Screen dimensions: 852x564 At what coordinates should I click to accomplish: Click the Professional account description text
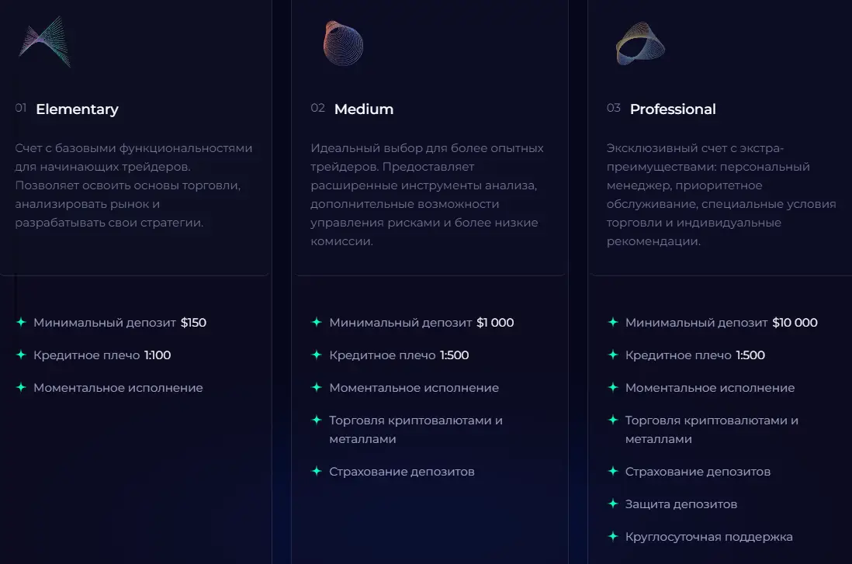721,195
